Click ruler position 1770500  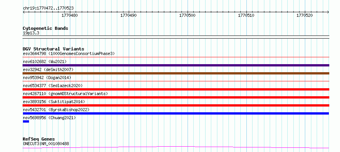(x=187, y=15)
